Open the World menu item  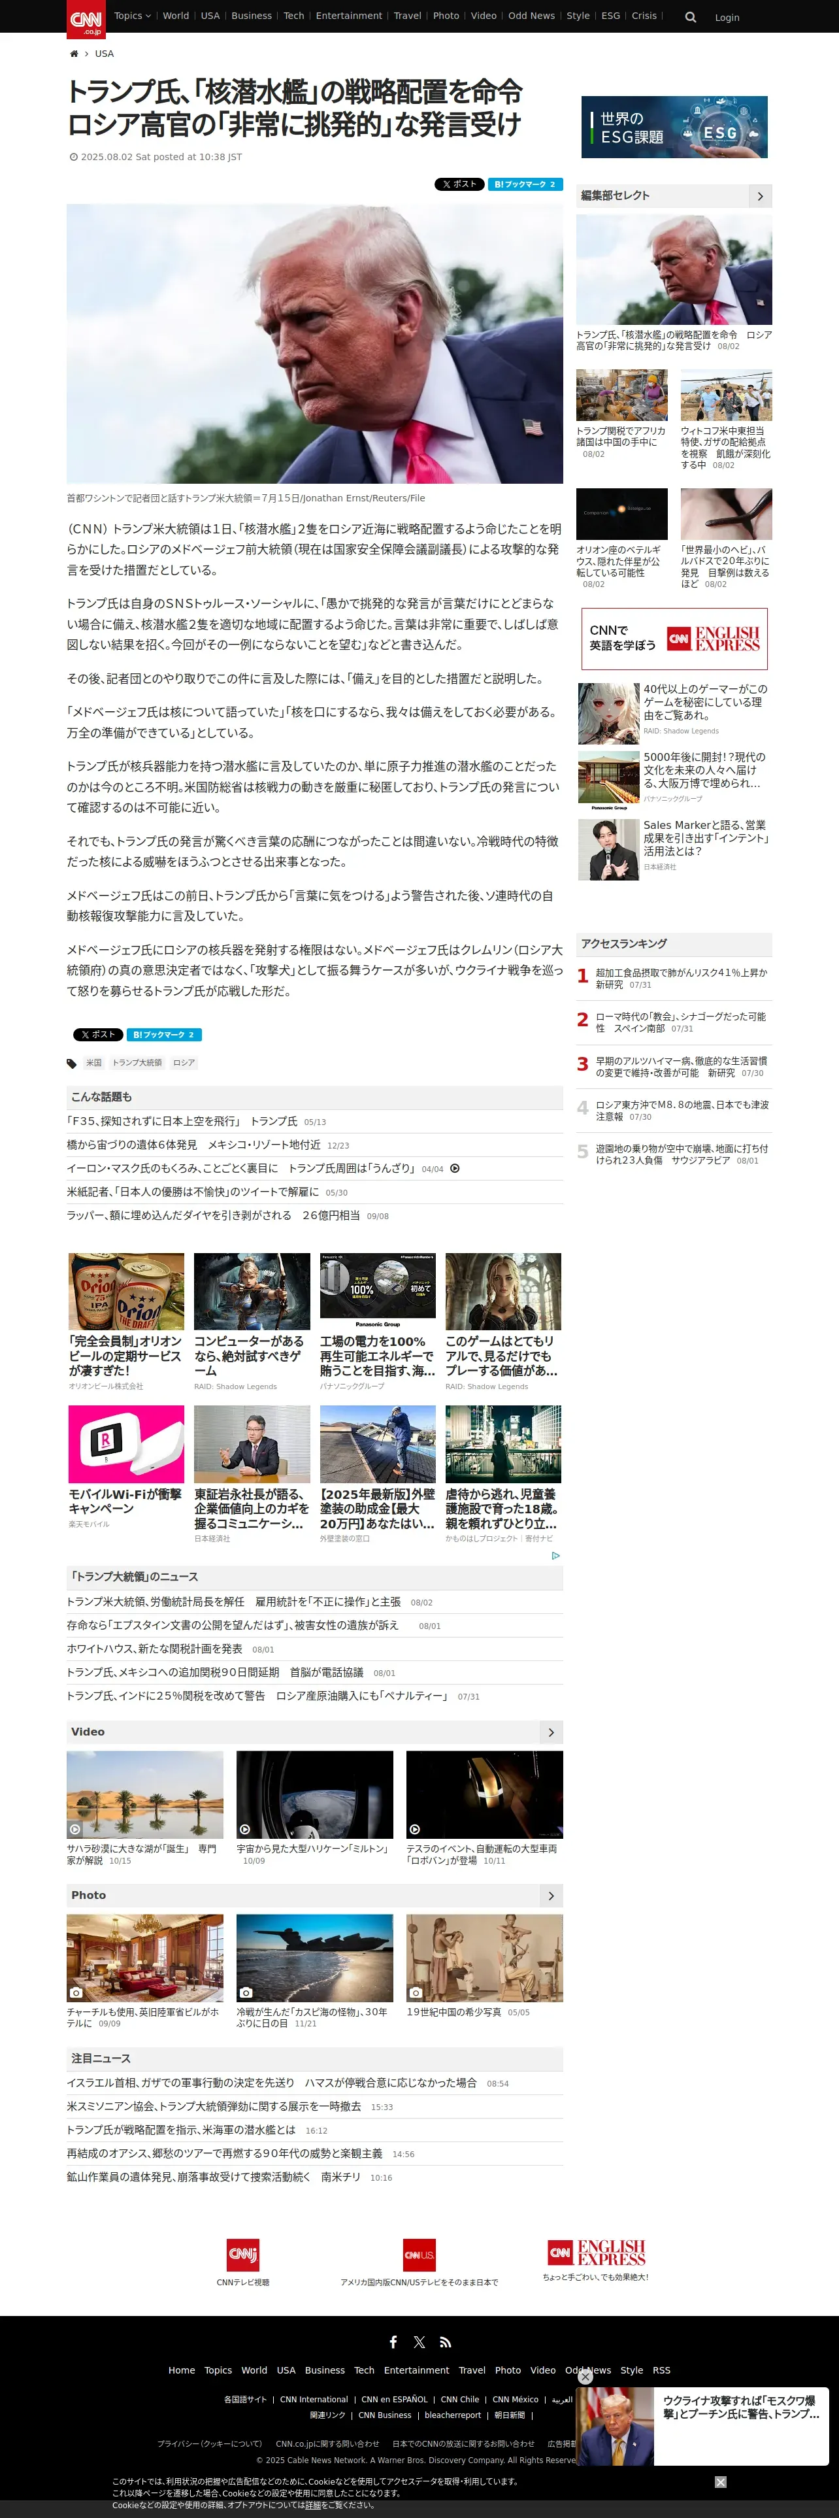click(x=176, y=16)
